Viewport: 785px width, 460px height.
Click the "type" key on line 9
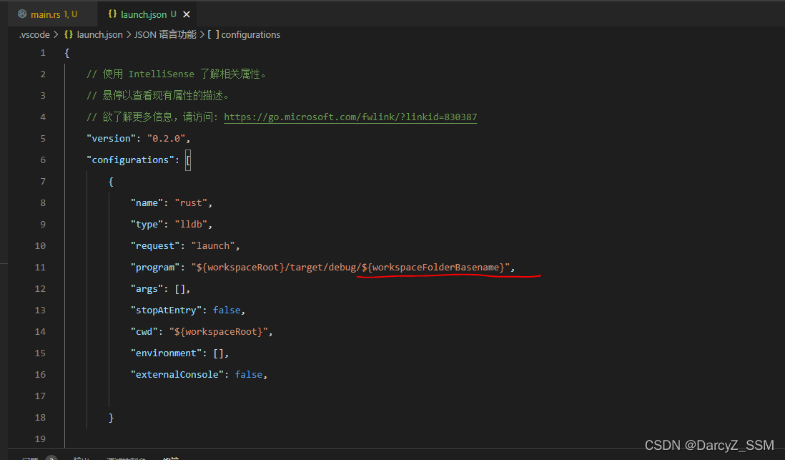tap(147, 225)
